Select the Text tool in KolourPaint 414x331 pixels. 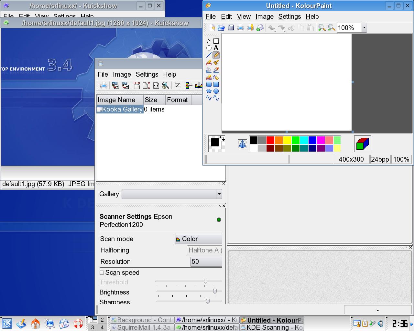(216, 48)
